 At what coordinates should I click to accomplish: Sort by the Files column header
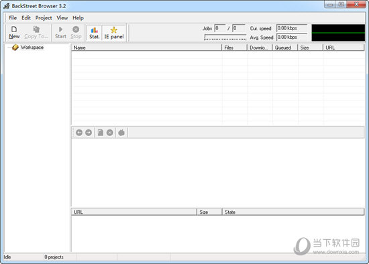click(x=234, y=48)
